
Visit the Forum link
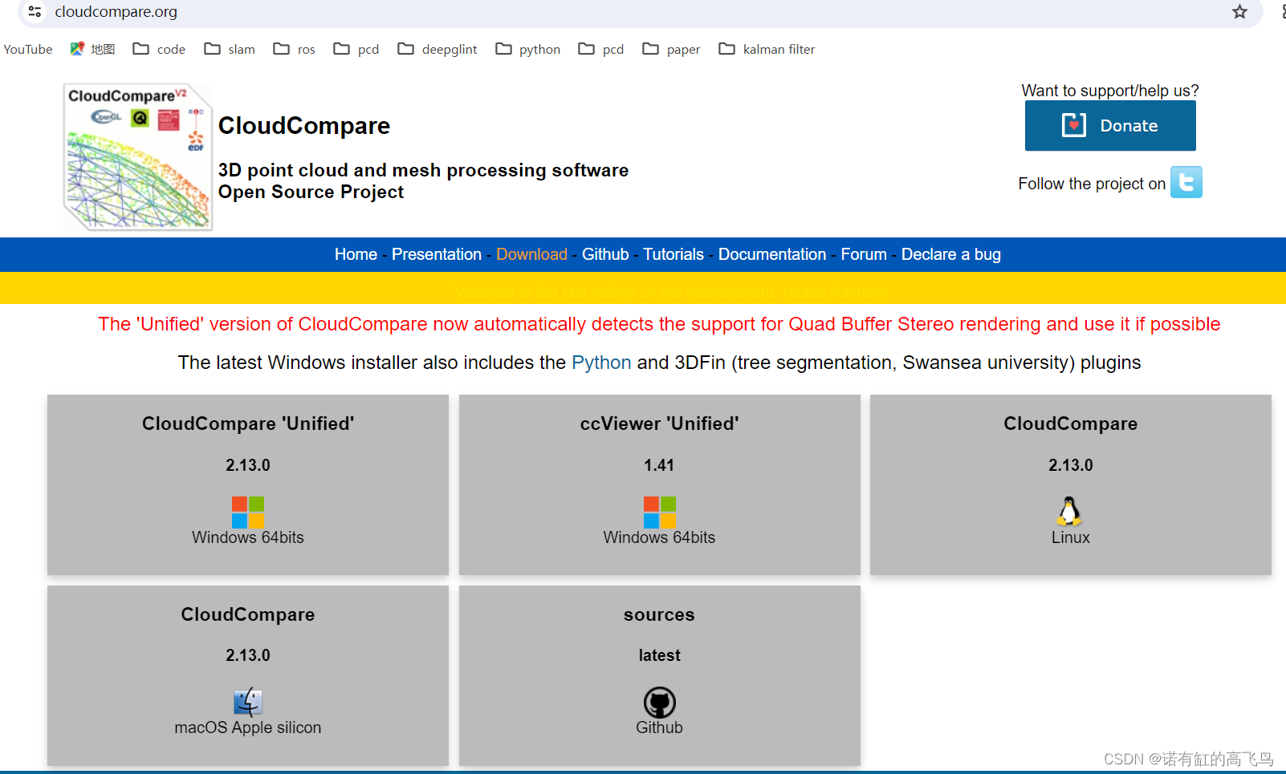pyautogui.click(x=864, y=254)
